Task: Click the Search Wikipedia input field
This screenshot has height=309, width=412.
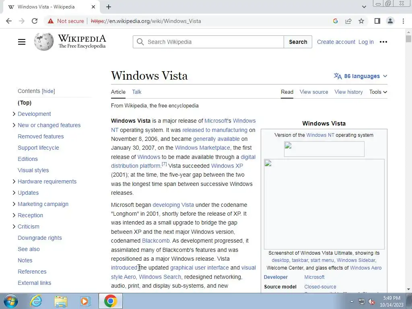Action: 208,42
